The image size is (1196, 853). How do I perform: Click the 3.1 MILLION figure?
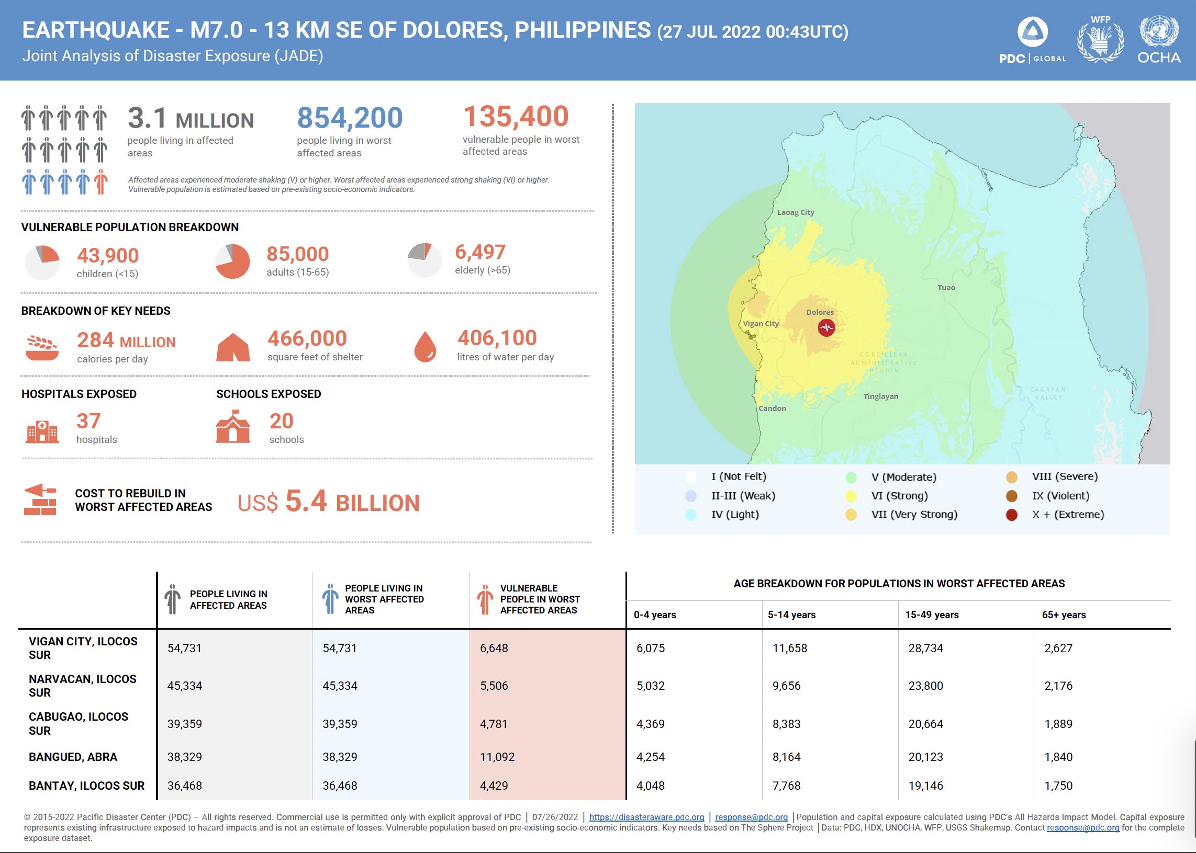tap(191, 118)
